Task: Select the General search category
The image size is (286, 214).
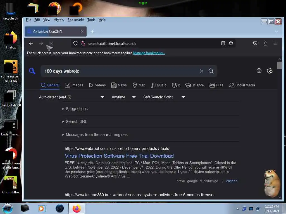Action: (50, 85)
